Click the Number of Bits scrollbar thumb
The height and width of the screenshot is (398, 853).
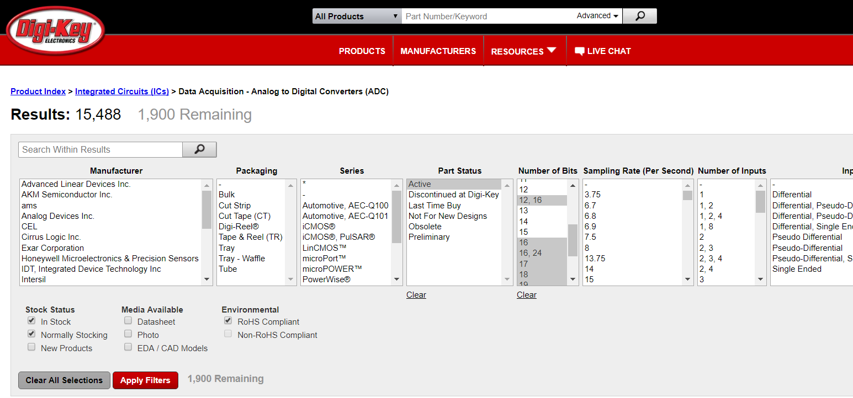[x=573, y=240]
